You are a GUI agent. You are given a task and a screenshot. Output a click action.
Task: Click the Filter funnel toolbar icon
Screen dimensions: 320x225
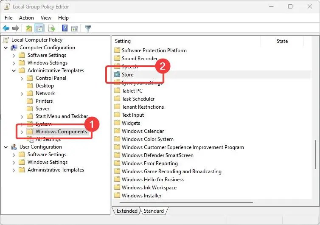[x=88, y=28]
